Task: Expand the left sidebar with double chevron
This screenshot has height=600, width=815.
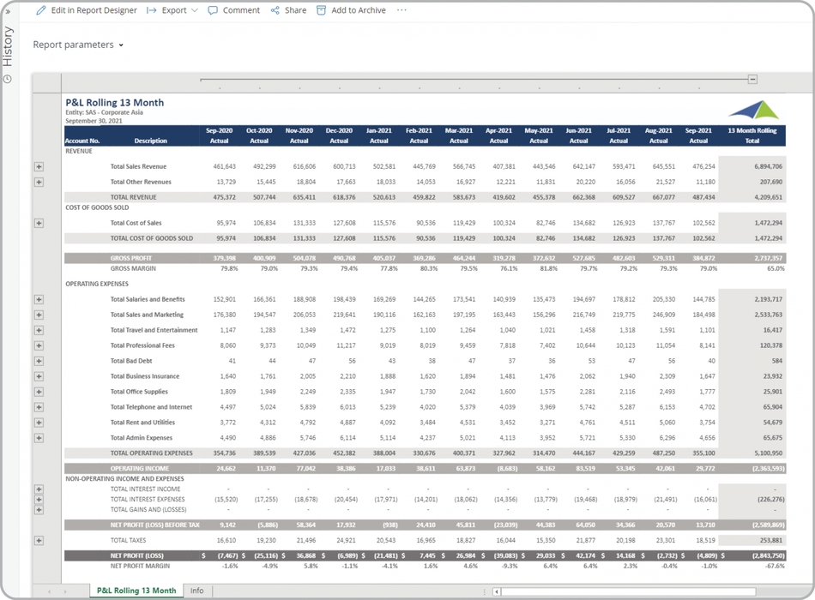Action: pos(8,12)
